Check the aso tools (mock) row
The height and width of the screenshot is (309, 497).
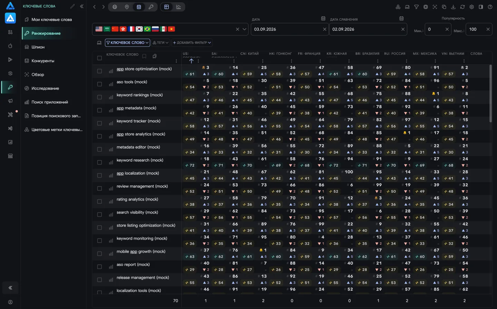tap(99, 84)
